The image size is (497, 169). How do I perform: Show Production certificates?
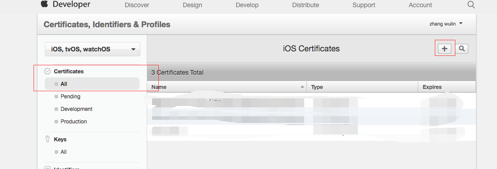tap(73, 122)
